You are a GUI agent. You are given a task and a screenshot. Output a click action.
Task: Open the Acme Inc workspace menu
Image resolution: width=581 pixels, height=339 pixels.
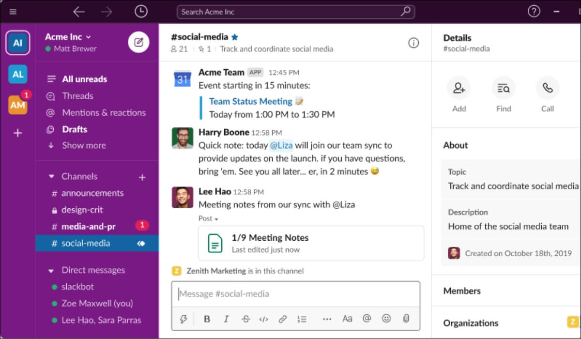(x=68, y=37)
